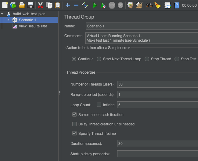Click the toolbar Expand All plus icon
198x161 pixels.
click(x=68, y=5)
